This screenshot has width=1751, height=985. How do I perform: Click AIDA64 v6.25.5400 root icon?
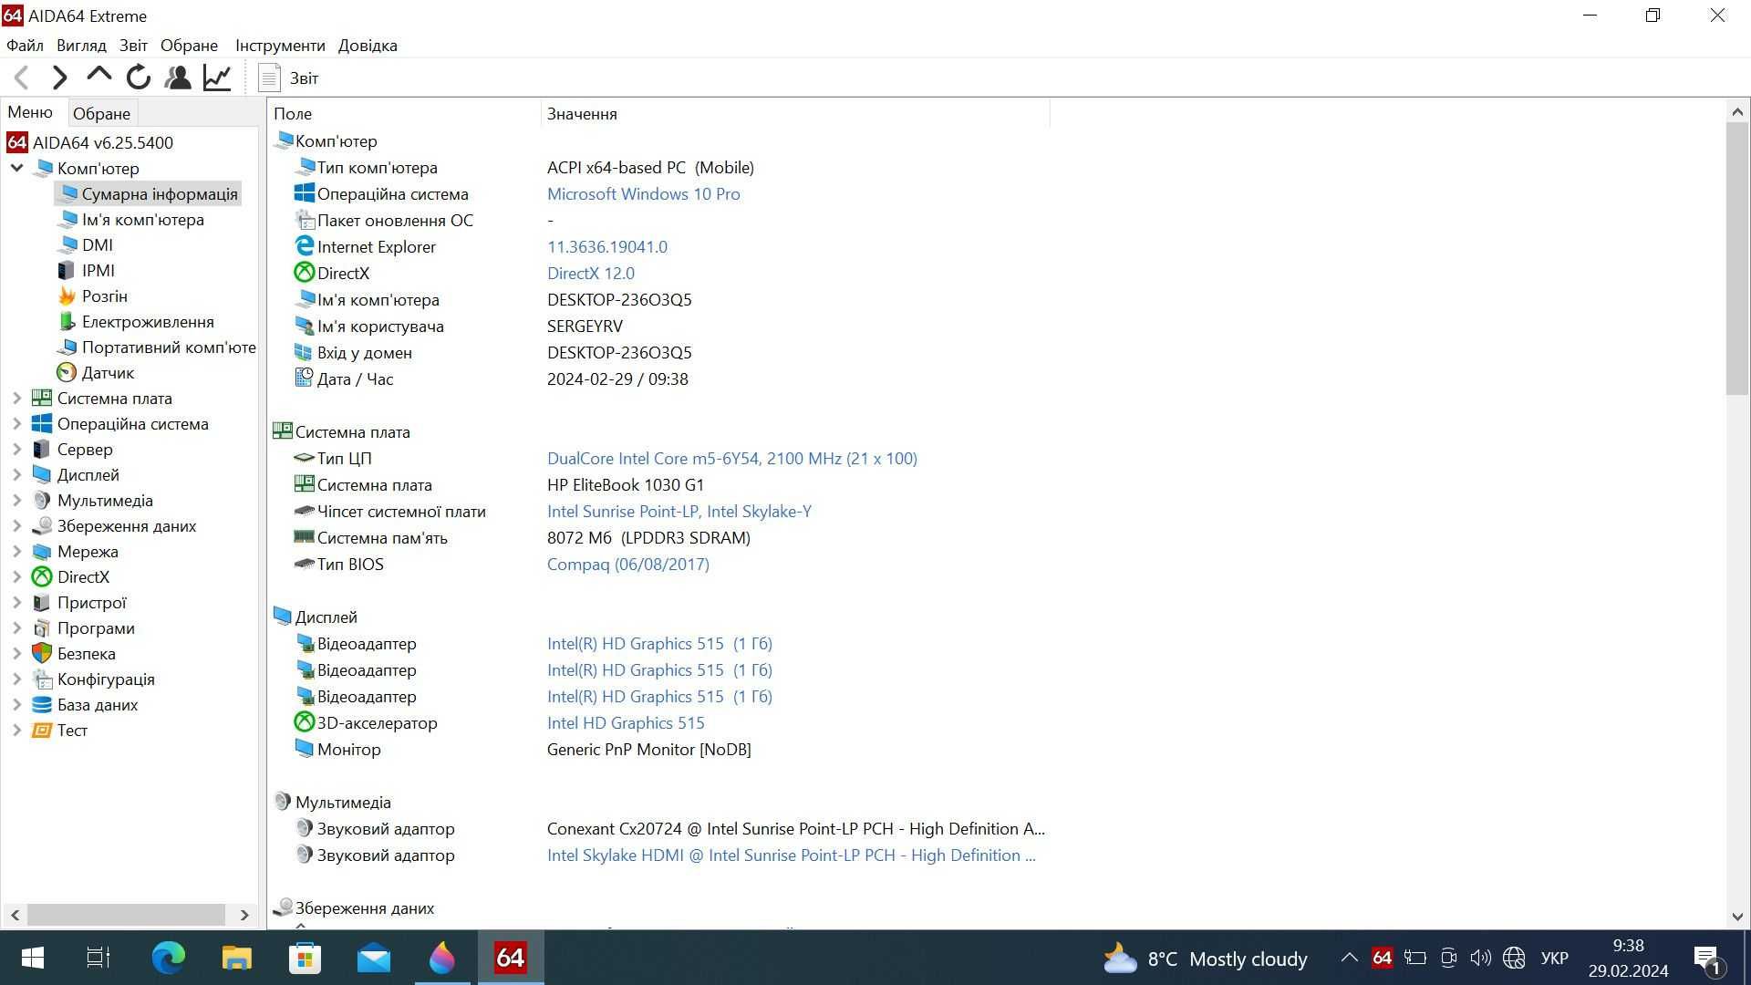click(x=17, y=142)
